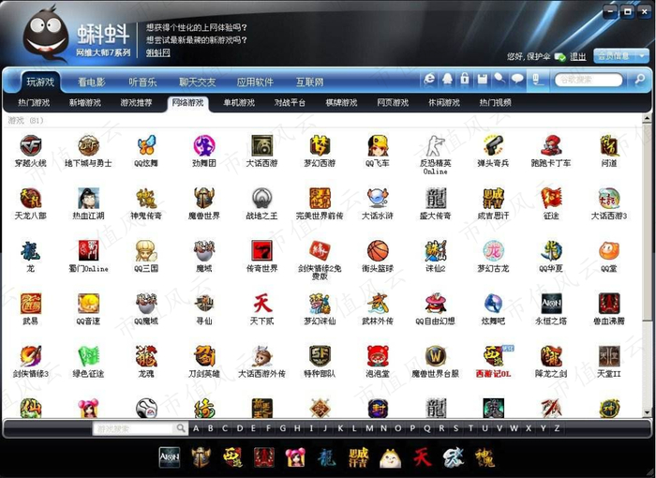Click the 天下贰 game icon
Screen dimensions: 656x478
point(261,304)
